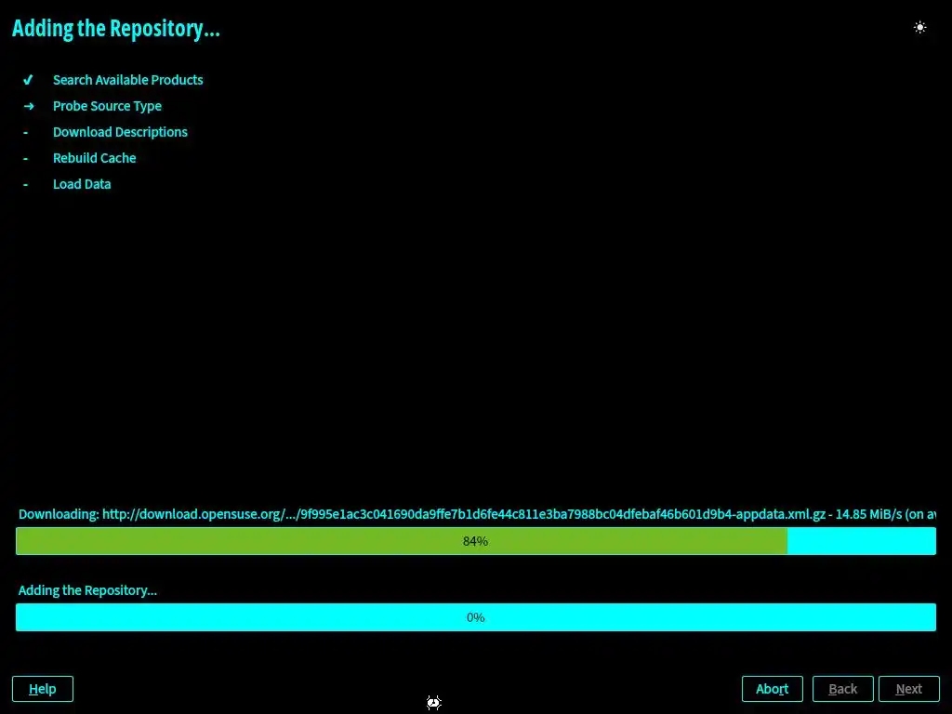
Task: Select the Load Data step
Action: click(x=82, y=184)
